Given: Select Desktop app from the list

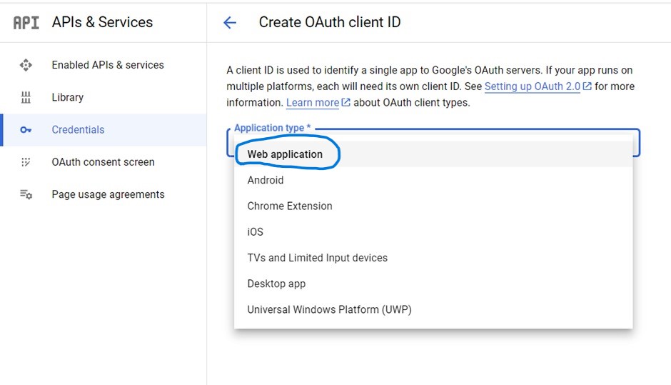Looking at the screenshot, I should pyautogui.click(x=276, y=284).
